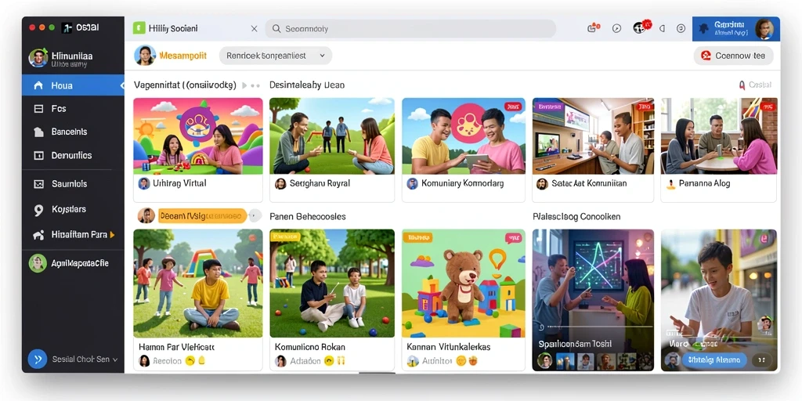Click the orange Deaan tag button
The width and height of the screenshot is (802, 401).
point(202,216)
